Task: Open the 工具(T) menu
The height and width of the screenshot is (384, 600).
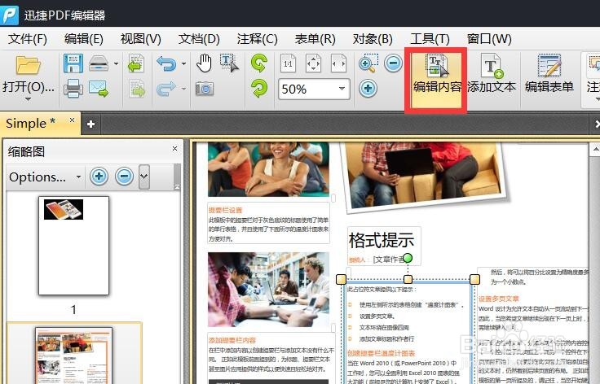Action: click(430, 38)
